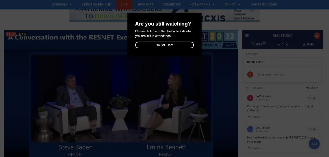Expand the Networking menu
The image size is (329, 157).
(x=202, y=4)
